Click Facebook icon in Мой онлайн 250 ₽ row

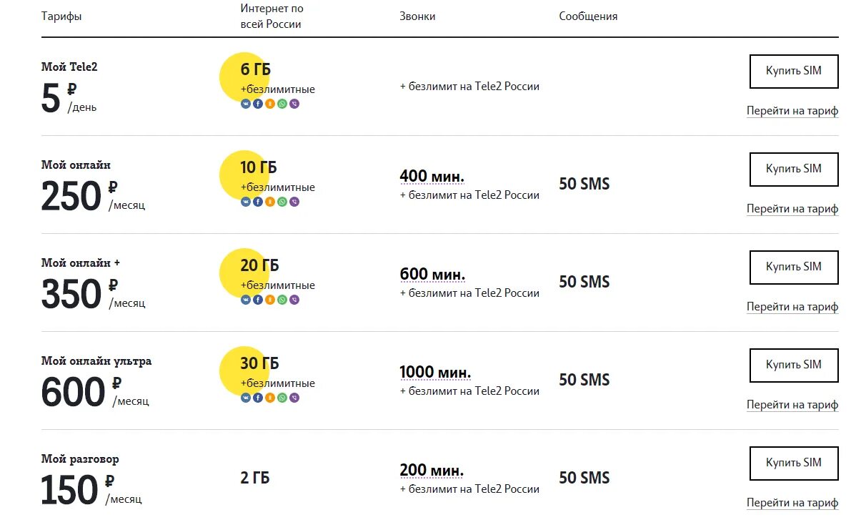click(x=258, y=202)
